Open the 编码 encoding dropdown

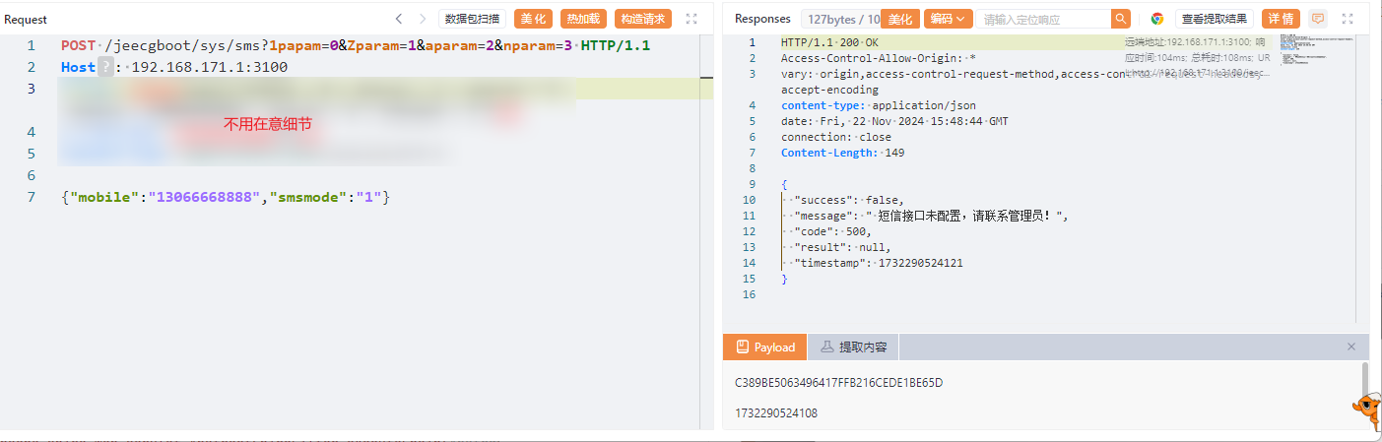[x=948, y=19]
